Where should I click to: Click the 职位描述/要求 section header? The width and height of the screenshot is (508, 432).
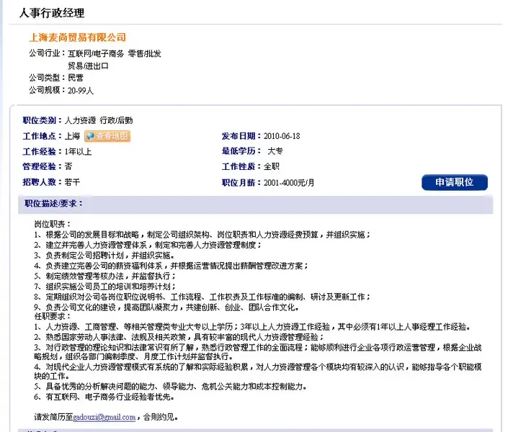54,204
